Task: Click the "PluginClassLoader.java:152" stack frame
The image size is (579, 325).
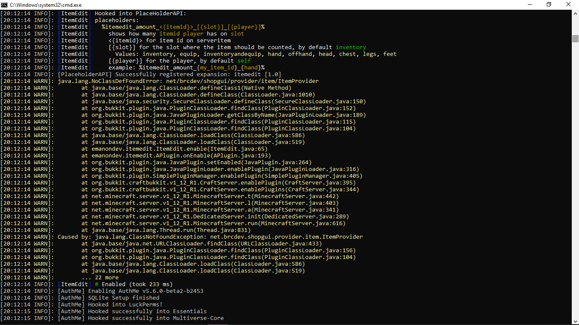Action: [x=218, y=108]
